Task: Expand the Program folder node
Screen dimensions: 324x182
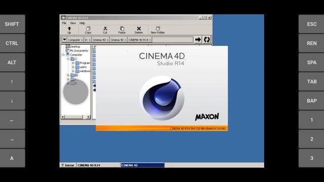Action: tap(73, 63)
